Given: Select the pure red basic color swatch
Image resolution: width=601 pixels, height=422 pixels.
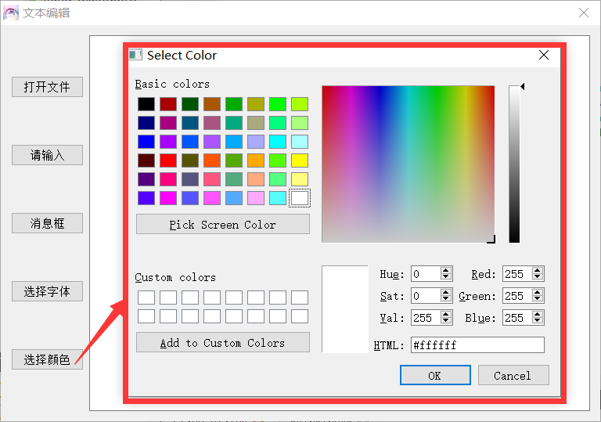Looking at the screenshot, I should click(x=168, y=161).
